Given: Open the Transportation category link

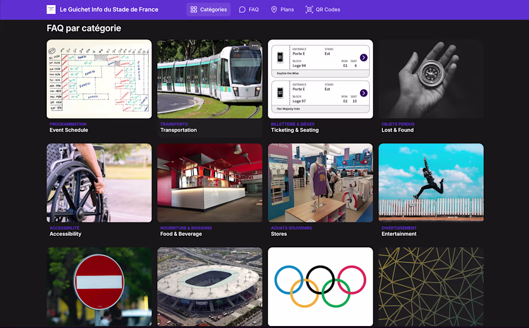Looking at the screenshot, I should pos(178,130).
